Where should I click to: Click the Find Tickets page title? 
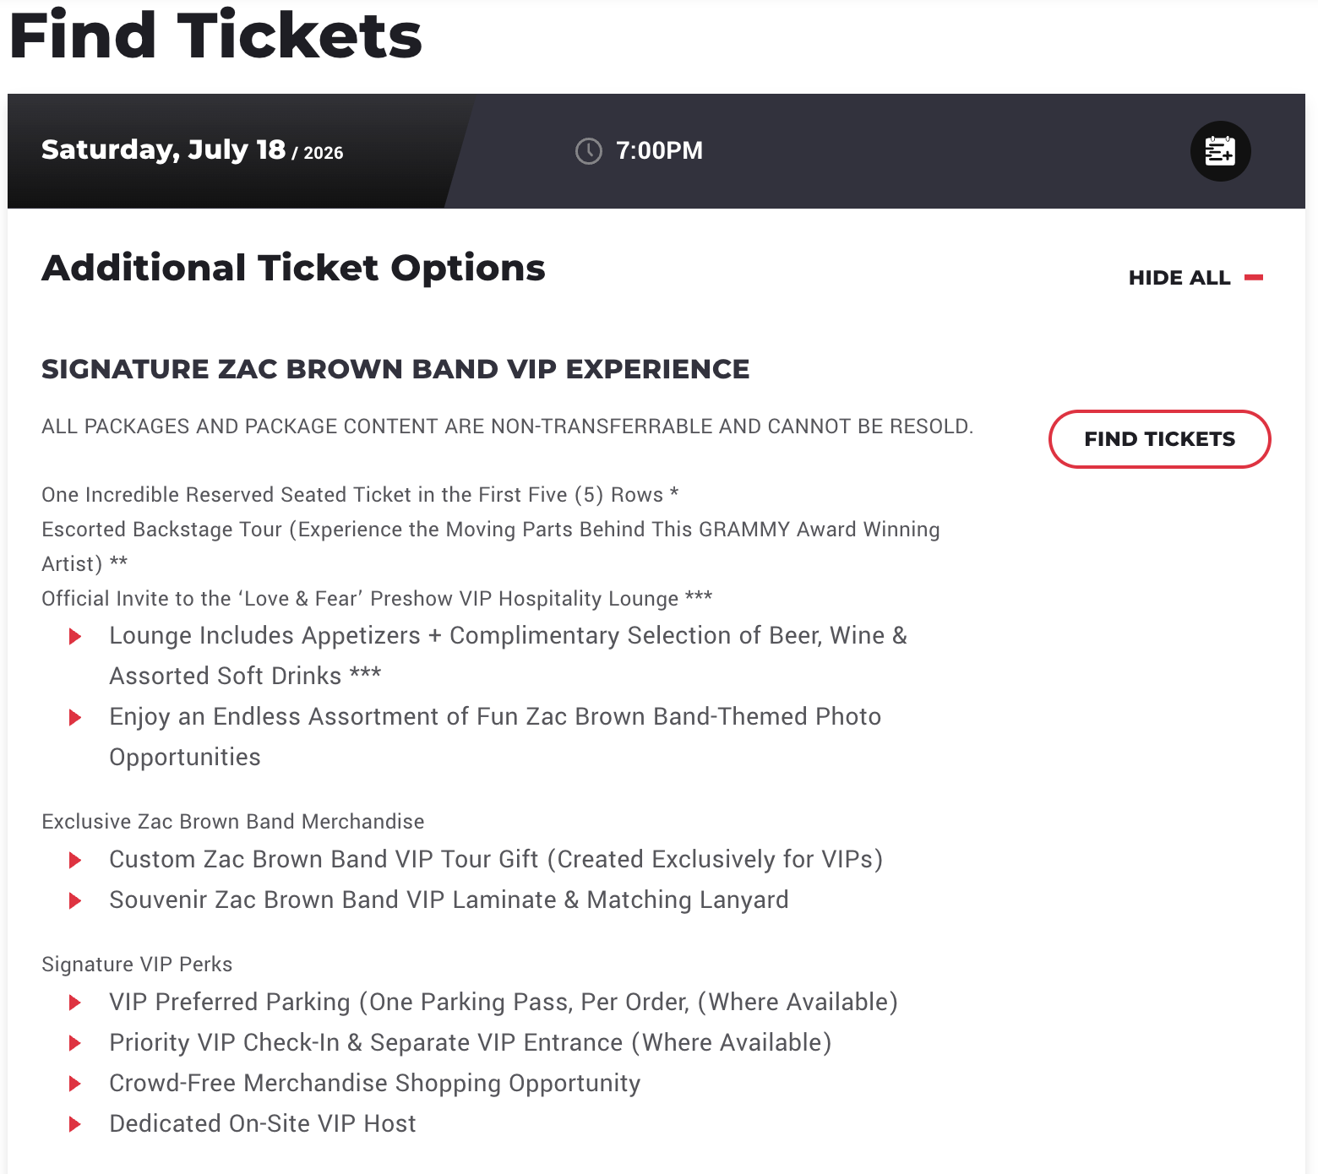tap(215, 35)
